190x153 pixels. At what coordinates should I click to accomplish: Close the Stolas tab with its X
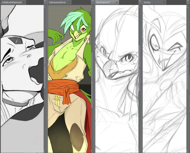point(164,2)
